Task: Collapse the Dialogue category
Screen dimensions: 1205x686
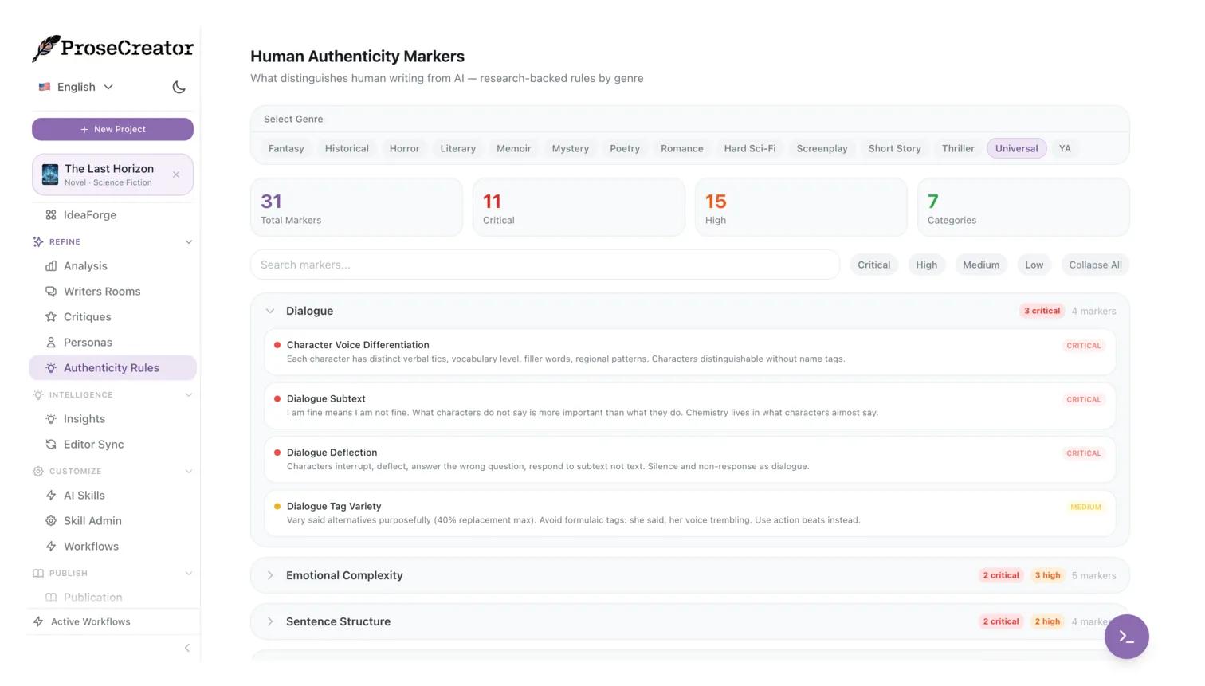Action: [270, 311]
